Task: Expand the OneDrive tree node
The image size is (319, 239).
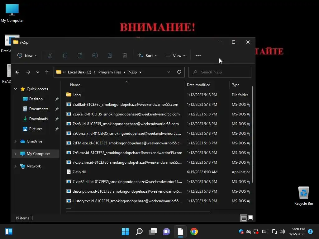Action: tap(16, 141)
